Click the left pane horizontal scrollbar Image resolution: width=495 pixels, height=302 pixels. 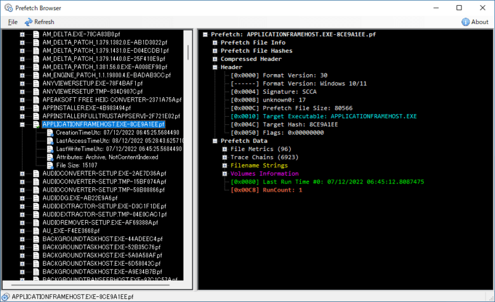point(90,285)
